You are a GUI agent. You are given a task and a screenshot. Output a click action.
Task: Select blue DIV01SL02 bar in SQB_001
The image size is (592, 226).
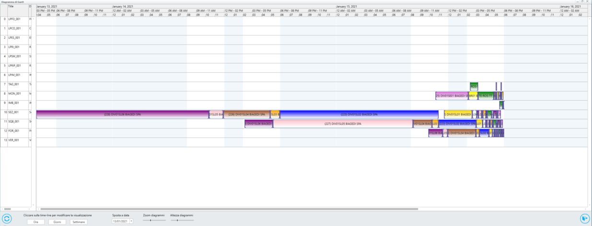pos(457,124)
